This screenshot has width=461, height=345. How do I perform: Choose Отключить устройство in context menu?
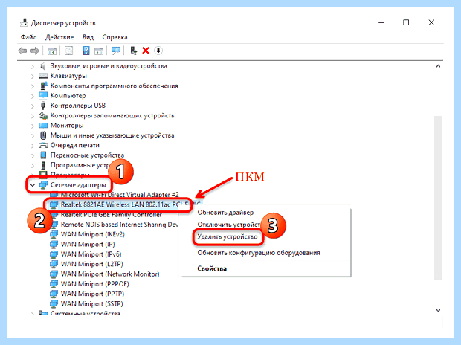tap(228, 225)
